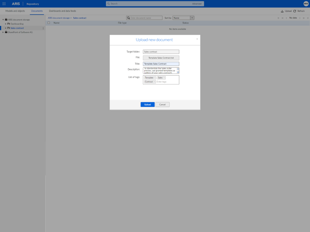Remove the Contract tag using its x
The height and width of the screenshot is (232, 310).
click(x=154, y=82)
